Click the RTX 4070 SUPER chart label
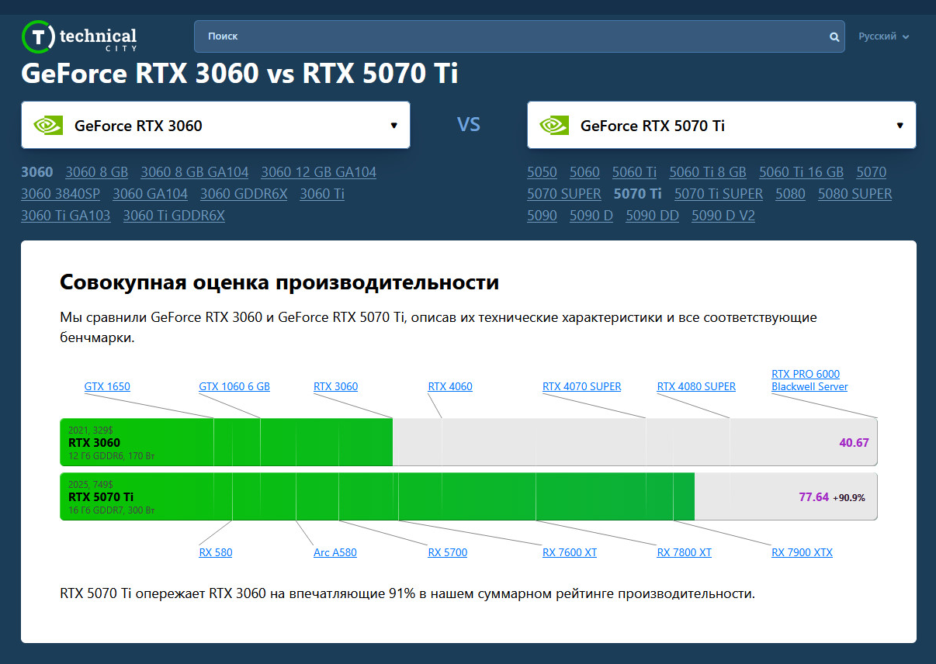 [582, 386]
